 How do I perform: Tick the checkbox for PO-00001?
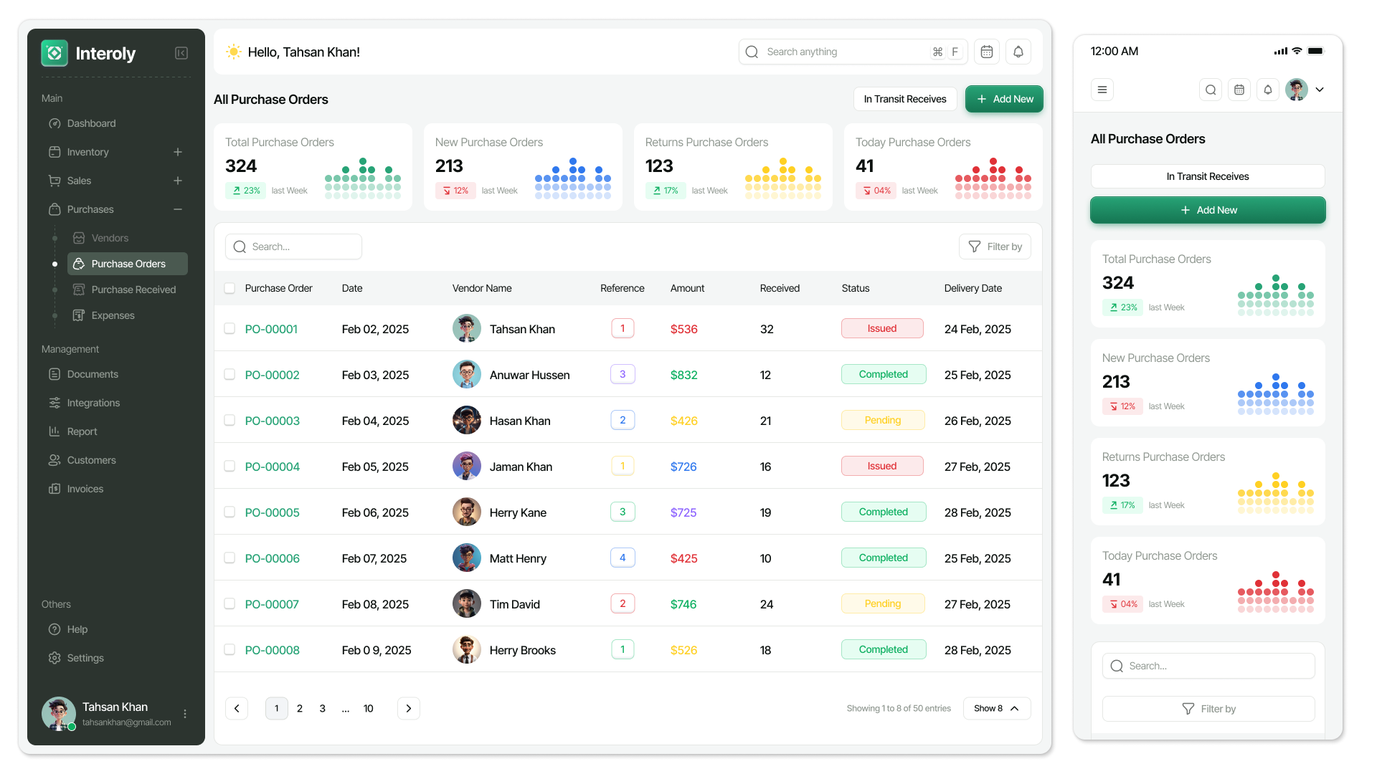pyautogui.click(x=229, y=329)
